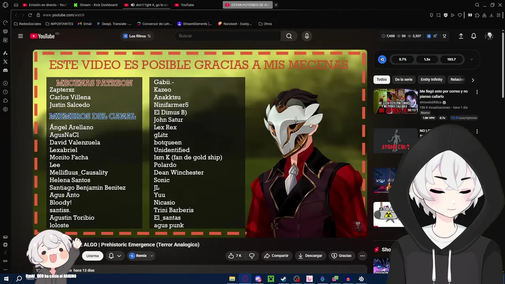Open Discord in Opera sidebar

coord(6,70)
